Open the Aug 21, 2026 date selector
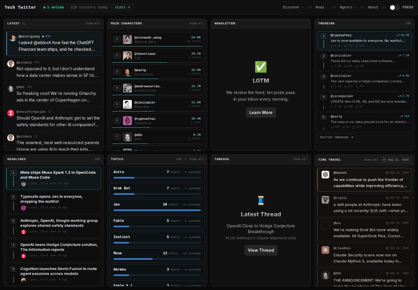 [x=396, y=160]
